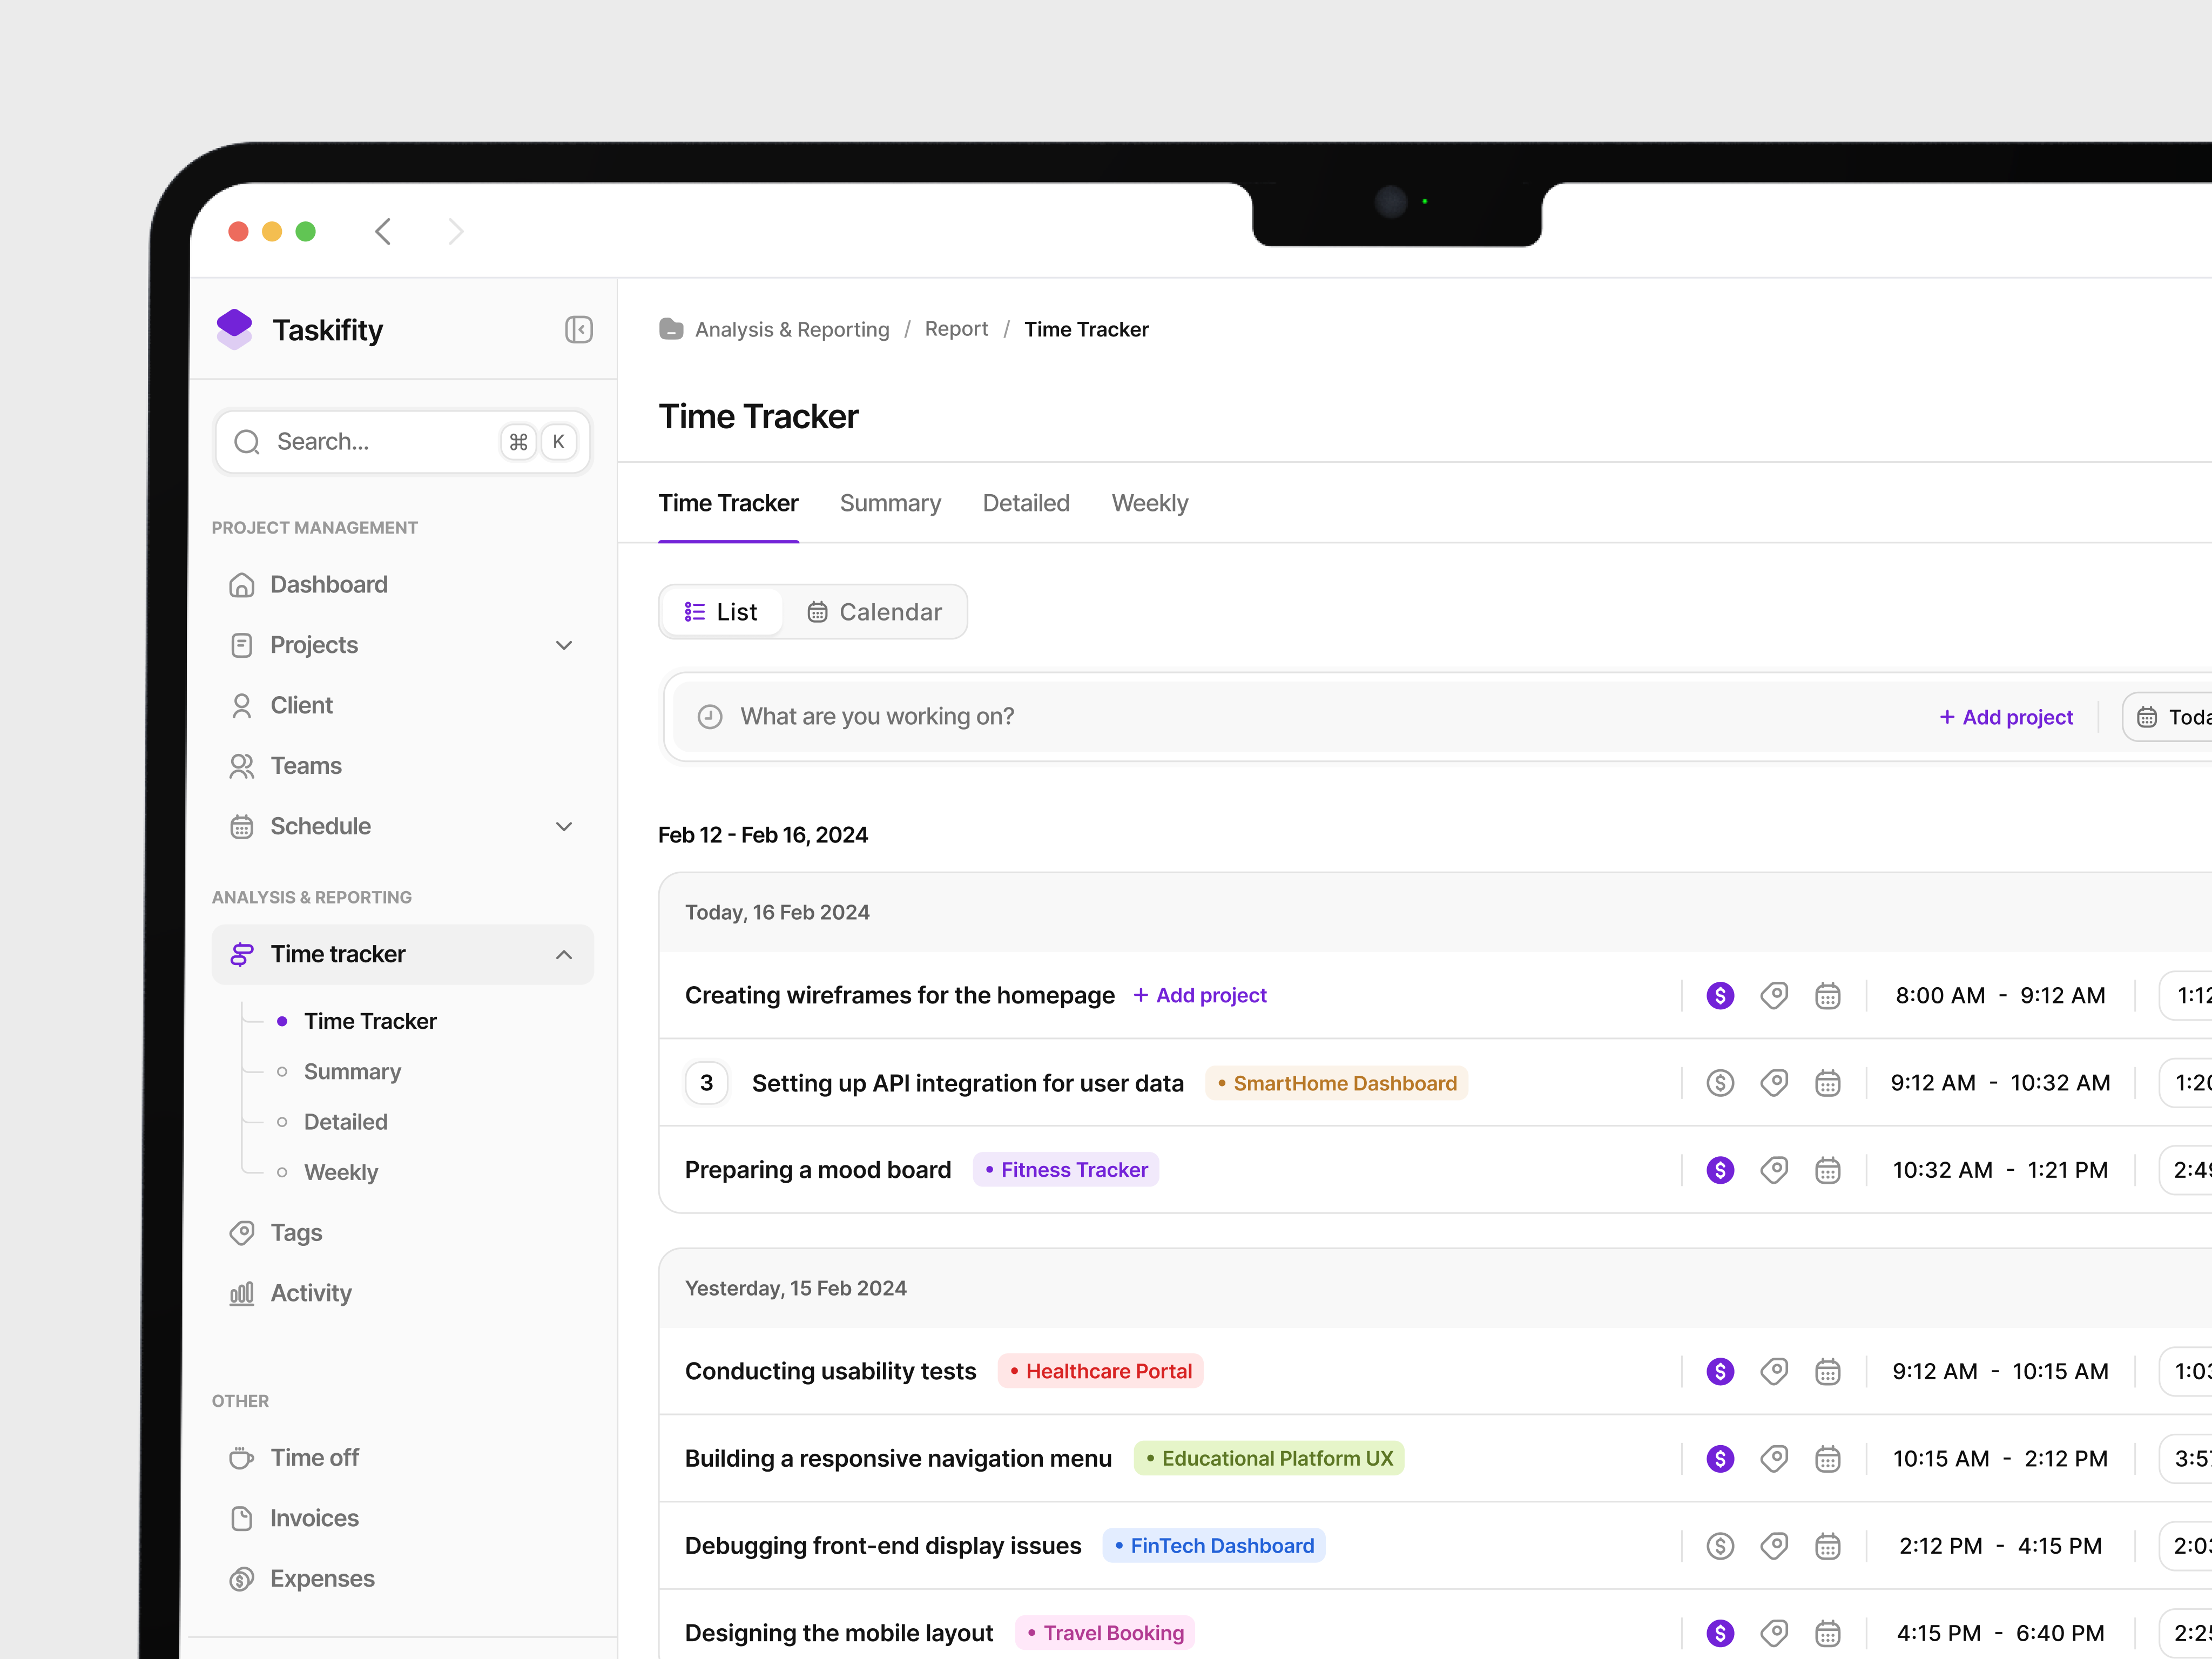
Task: Open tag icon for Creating wireframes row
Action: point(1774,995)
